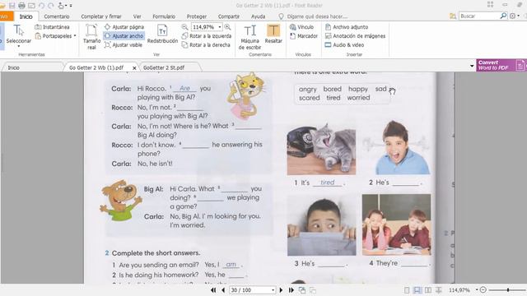Click the previous view icon in status bar
The height and width of the screenshot is (296, 527).
pyautogui.click(x=302, y=290)
